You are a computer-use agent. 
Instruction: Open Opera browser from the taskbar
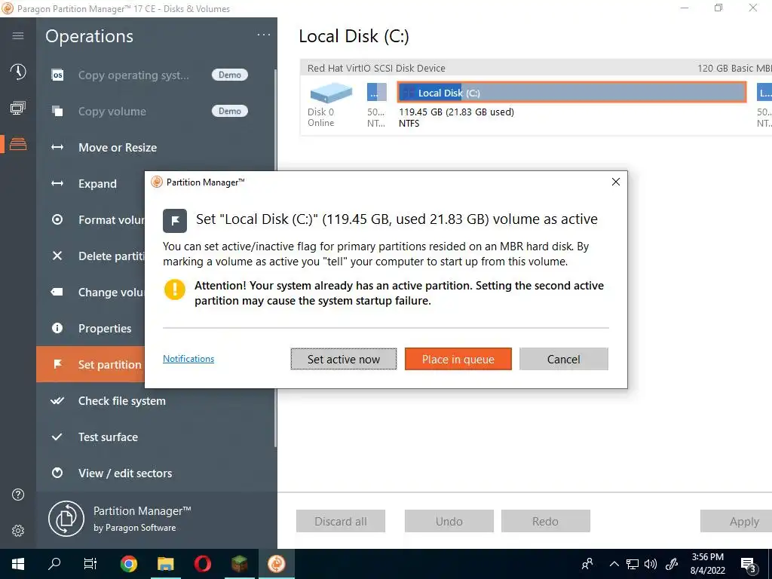202,564
